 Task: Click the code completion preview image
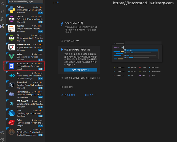tap(137, 52)
